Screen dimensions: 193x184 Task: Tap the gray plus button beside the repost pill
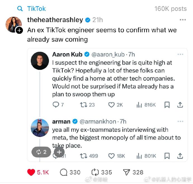click(59, 152)
